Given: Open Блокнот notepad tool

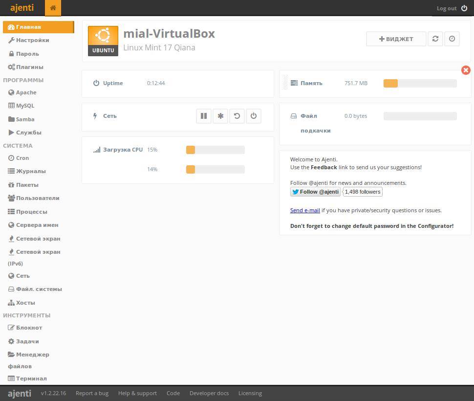Looking at the screenshot, I should [25, 328].
